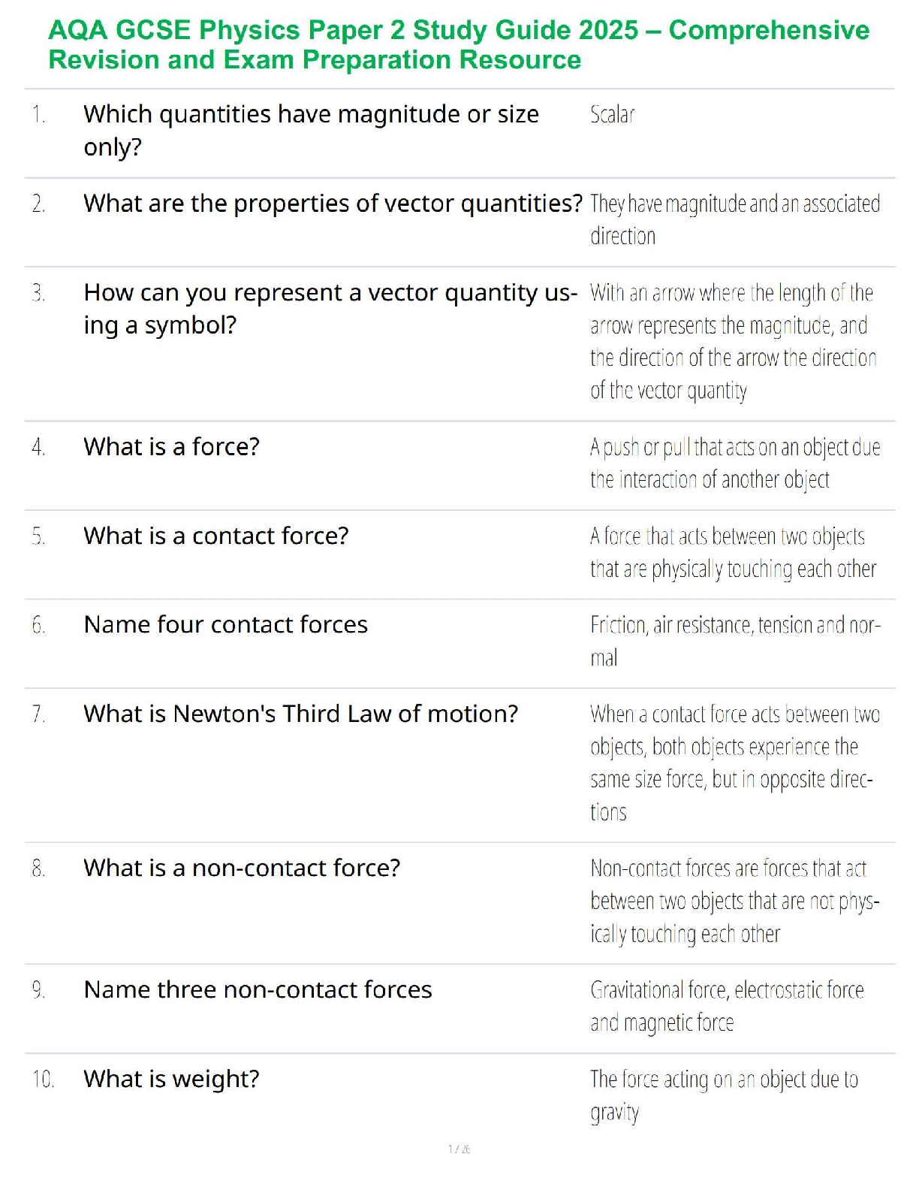Click the question 'What is a non-contact force?'

coord(242,868)
